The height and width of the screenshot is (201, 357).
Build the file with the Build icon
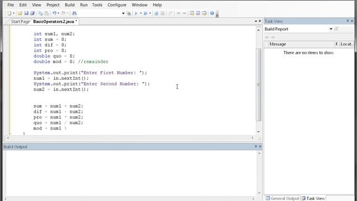(x=136, y=13)
